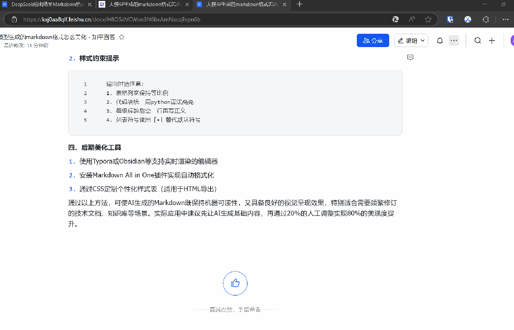This screenshot has width=514, height=330.
Task: Activate Read Aloud in the browser toolbar
Action: coord(411,19)
